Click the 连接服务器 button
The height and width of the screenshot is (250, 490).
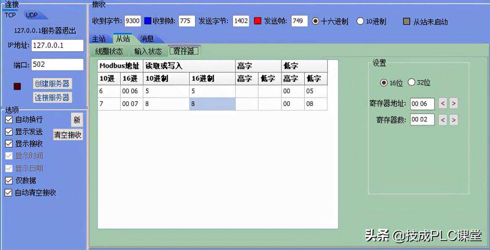pos(52,98)
